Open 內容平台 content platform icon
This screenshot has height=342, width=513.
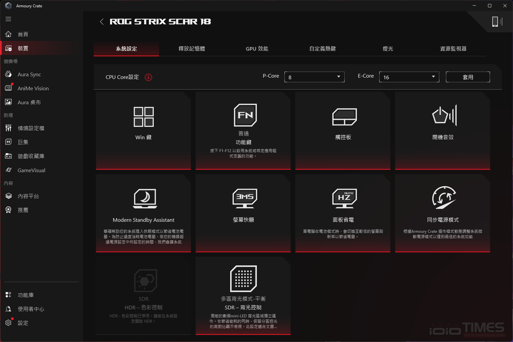(8, 196)
